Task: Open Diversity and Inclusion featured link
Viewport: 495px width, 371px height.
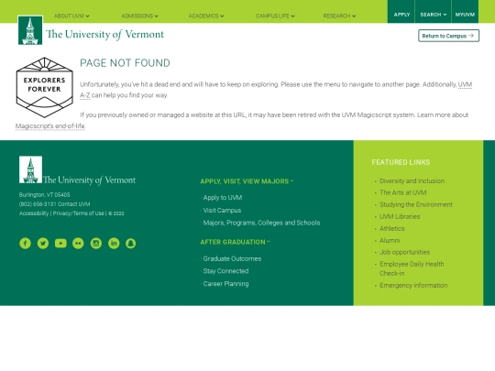Action: tap(412, 180)
